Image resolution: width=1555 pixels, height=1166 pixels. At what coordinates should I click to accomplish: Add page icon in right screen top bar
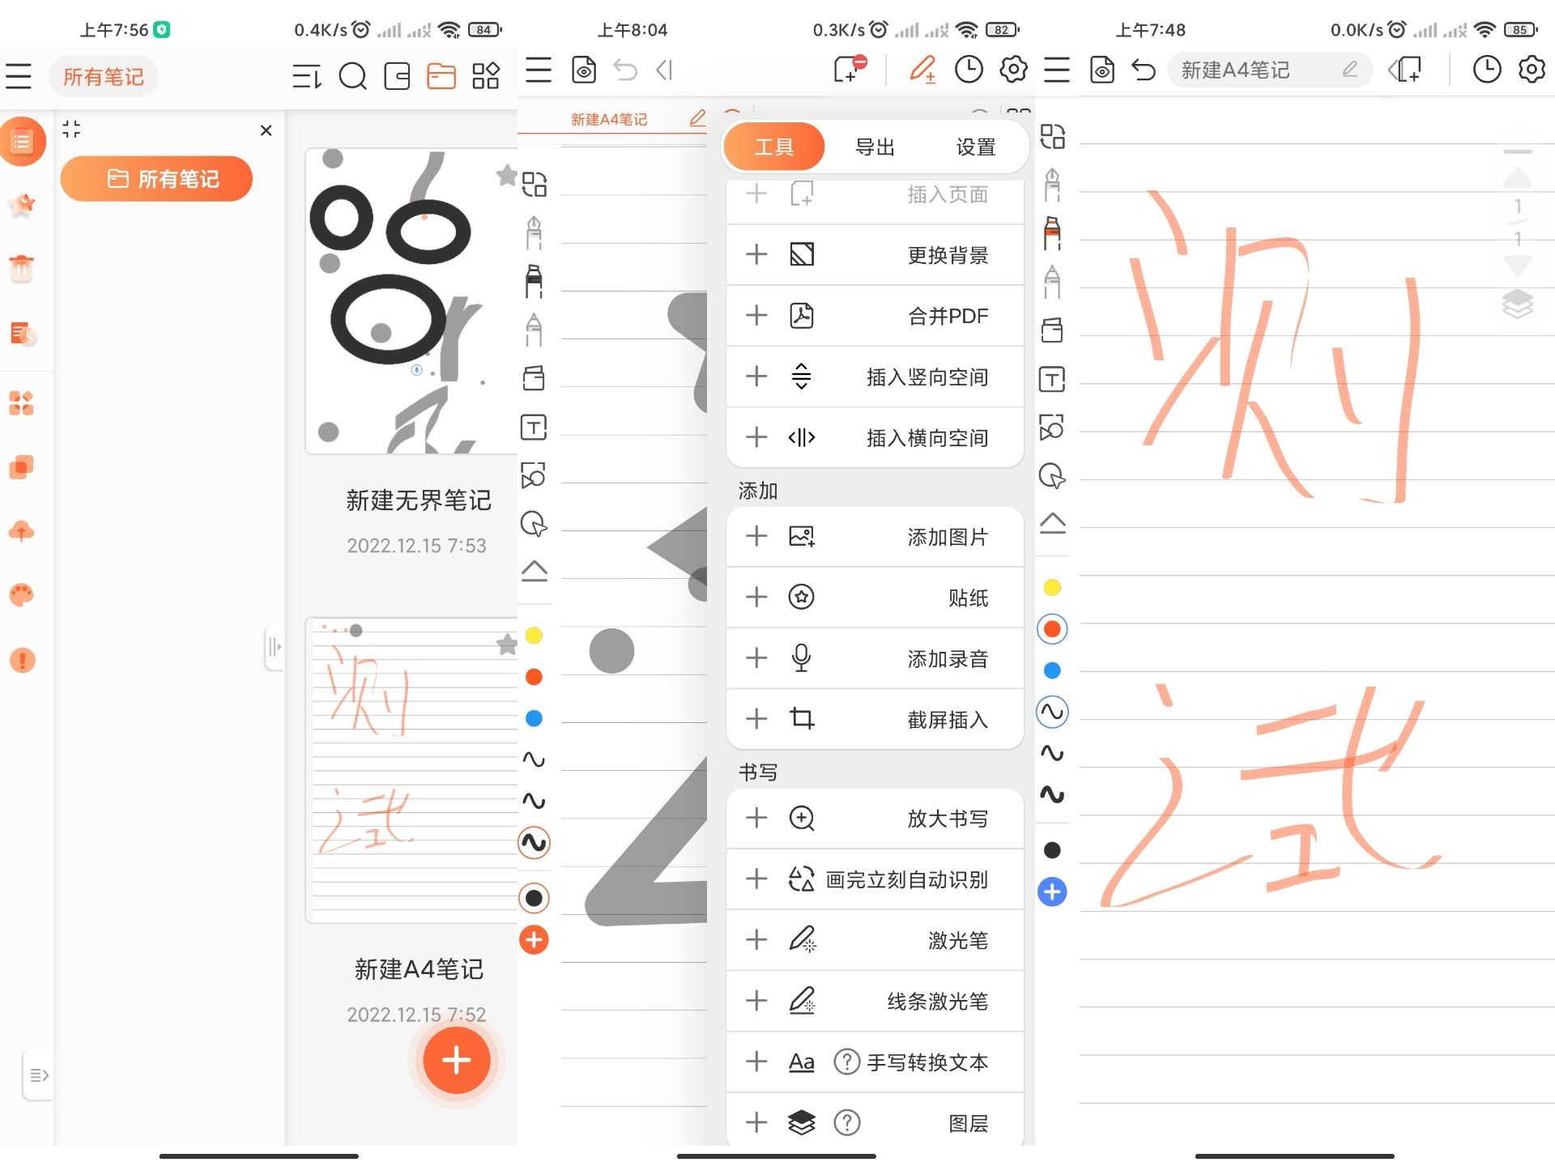(1405, 70)
